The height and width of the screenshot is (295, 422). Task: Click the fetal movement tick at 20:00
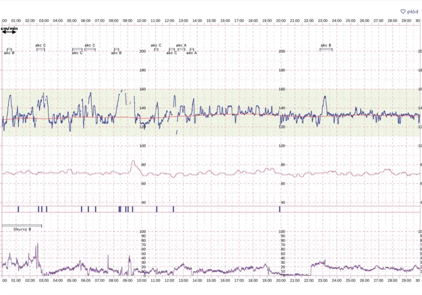click(x=280, y=209)
